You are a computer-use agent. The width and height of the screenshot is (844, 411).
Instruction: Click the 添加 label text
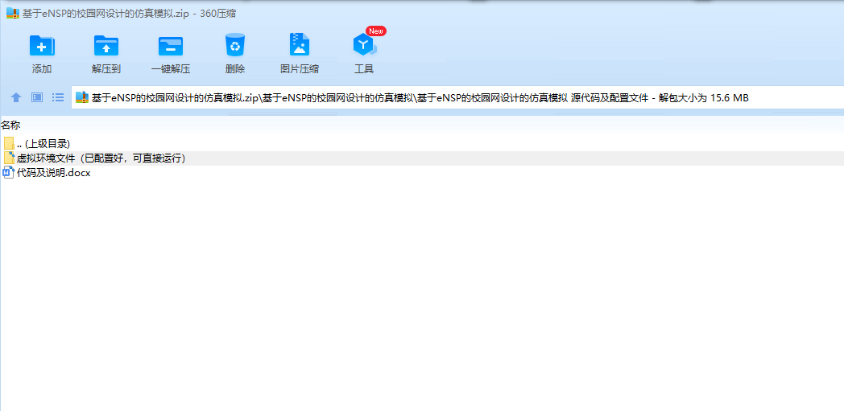[42, 69]
